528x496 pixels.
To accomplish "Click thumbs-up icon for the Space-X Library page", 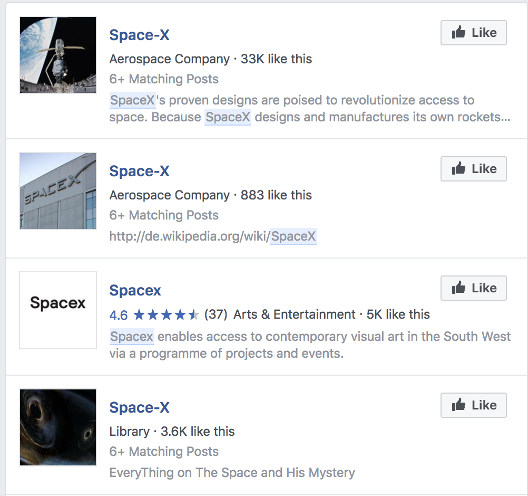I will coord(459,406).
